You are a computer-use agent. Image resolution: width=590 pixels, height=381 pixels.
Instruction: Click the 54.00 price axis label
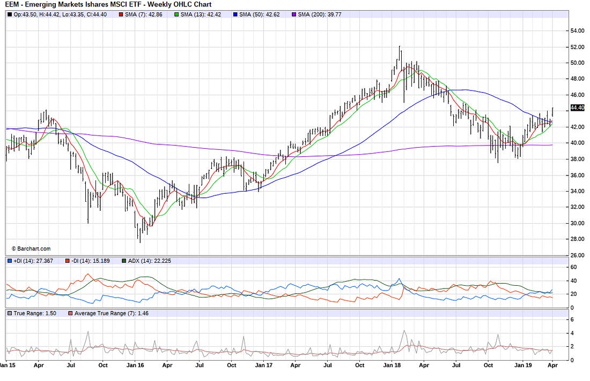(x=578, y=31)
